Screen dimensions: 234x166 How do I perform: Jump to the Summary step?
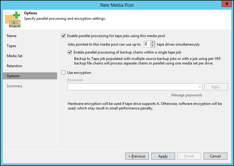[x=14, y=86]
